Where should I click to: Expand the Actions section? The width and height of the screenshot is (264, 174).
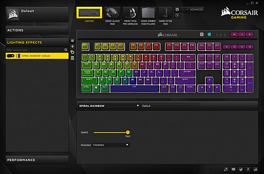[37, 30]
